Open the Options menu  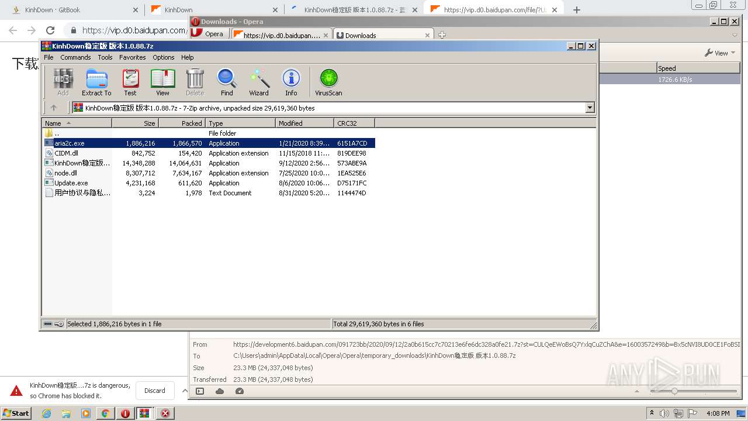[x=164, y=57]
